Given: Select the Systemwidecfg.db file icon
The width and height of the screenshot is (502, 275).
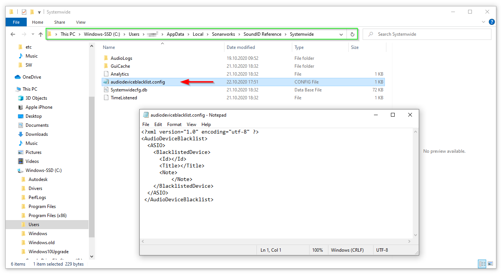Looking at the screenshot, I should click(105, 90).
